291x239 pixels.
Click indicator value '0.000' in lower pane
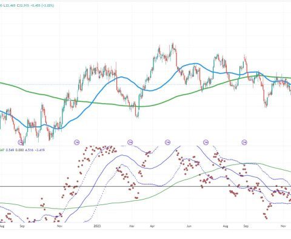pyautogui.click(x=19, y=150)
